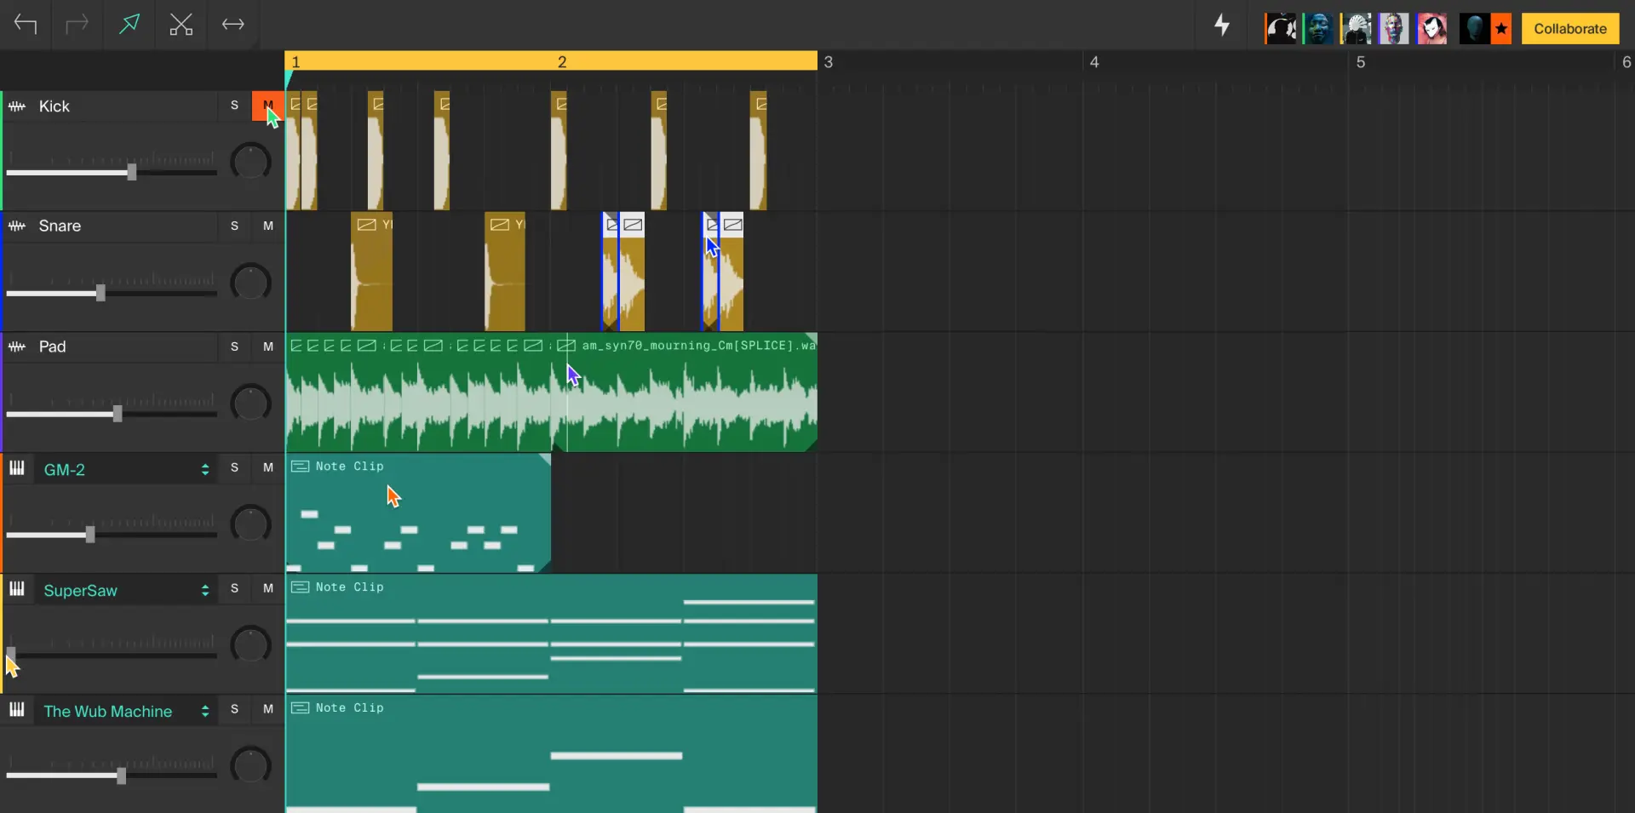
Task: Click the undo arrow icon
Action: pos(25,25)
